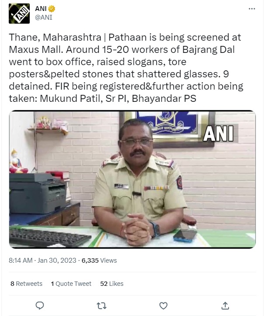
Task: Click the gold verified badge next to ANI
Action: pos(51,9)
